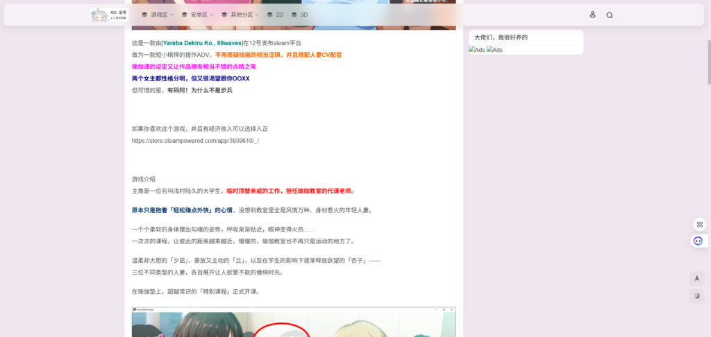Screen dimensions: 711x337
Task: Open the 3D menu item
Action: pos(300,15)
